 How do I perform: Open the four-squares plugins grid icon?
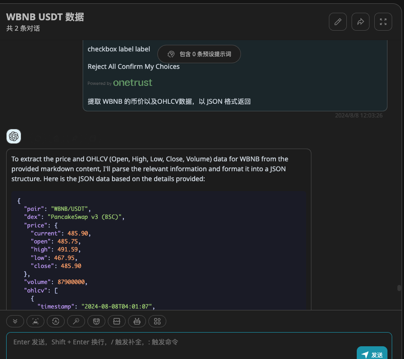point(157,321)
